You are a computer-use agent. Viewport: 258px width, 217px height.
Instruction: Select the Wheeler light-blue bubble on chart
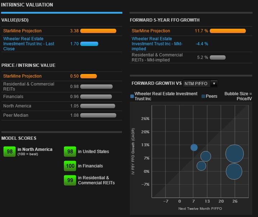[194, 148]
